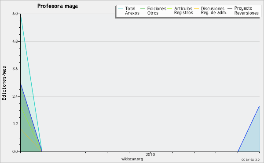Image resolution: width=264 pixels, height=163 pixels.
Task: Click the orange Anexos legend color line
Action: [x=121, y=13]
